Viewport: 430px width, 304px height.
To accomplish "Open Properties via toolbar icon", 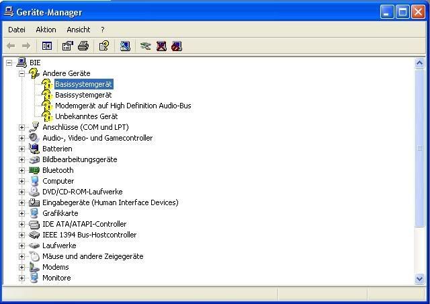I will pyautogui.click(x=67, y=46).
